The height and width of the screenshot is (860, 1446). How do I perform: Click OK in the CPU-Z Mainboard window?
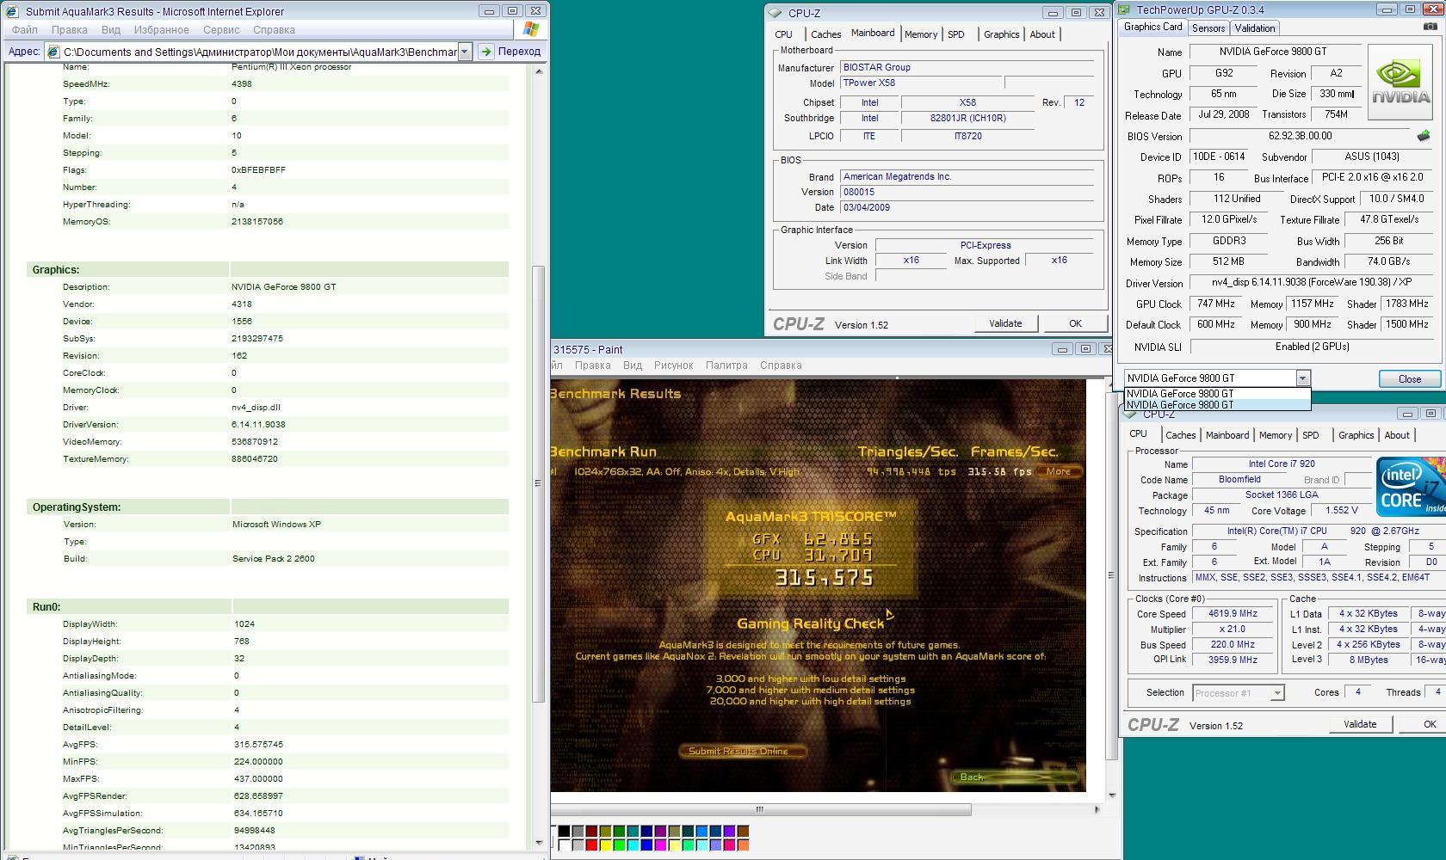pos(1075,323)
